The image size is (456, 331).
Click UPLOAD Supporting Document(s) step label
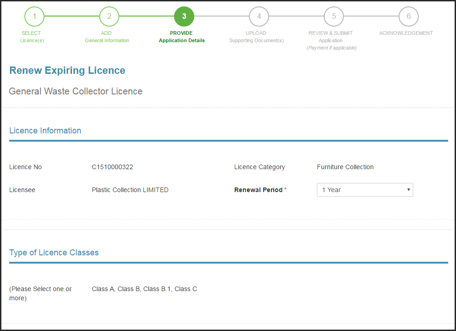pos(256,37)
